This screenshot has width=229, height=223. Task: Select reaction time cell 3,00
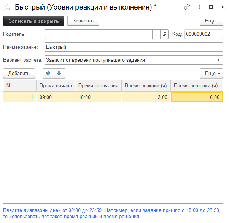click(146, 97)
